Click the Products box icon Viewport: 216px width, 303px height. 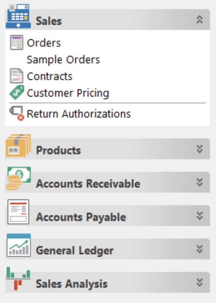[18, 145]
